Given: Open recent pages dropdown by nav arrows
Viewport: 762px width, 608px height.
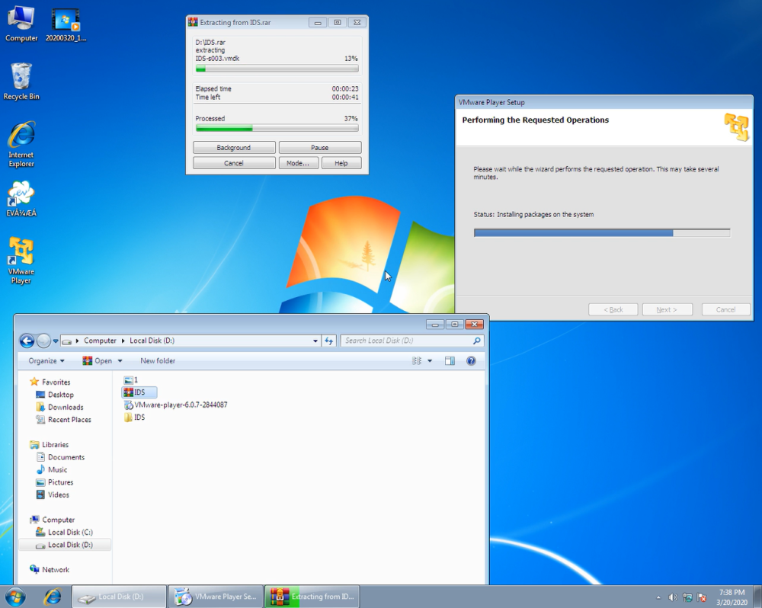Looking at the screenshot, I should click(x=56, y=341).
